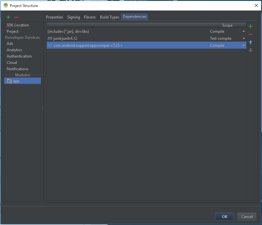Click the appcompat-v7 maven library icon

pos(50,45)
